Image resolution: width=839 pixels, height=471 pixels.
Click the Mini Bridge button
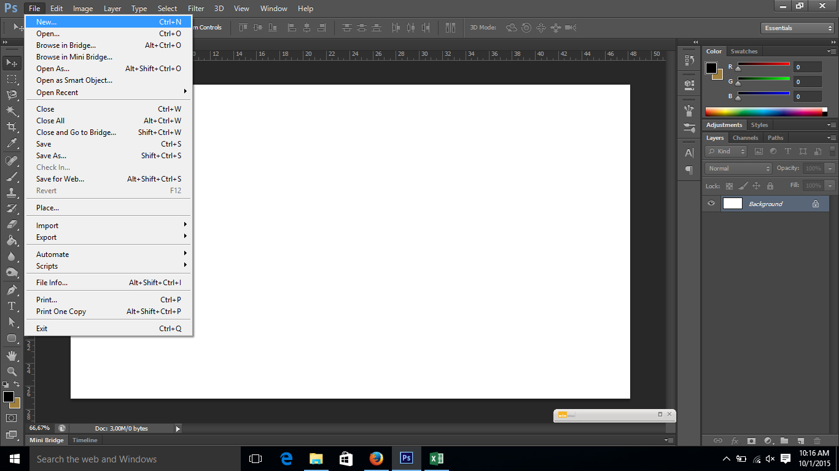pyautogui.click(x=46, y=440)
